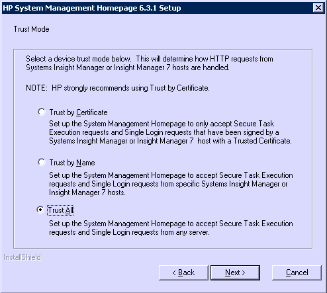327x293 pixels.
Task: Select the Trust by Certificate radio button
Action: (42, 112)
